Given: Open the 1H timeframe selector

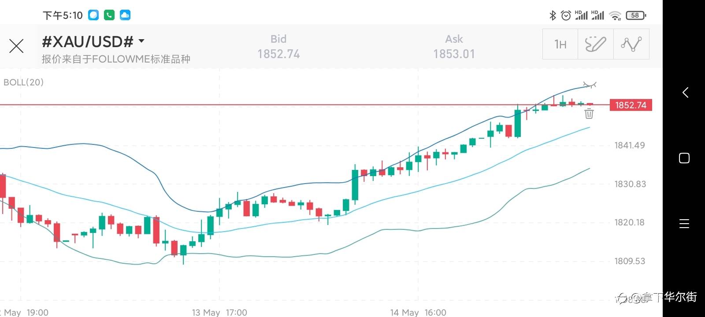Looking at the screenshot, I should pos(560,44).
